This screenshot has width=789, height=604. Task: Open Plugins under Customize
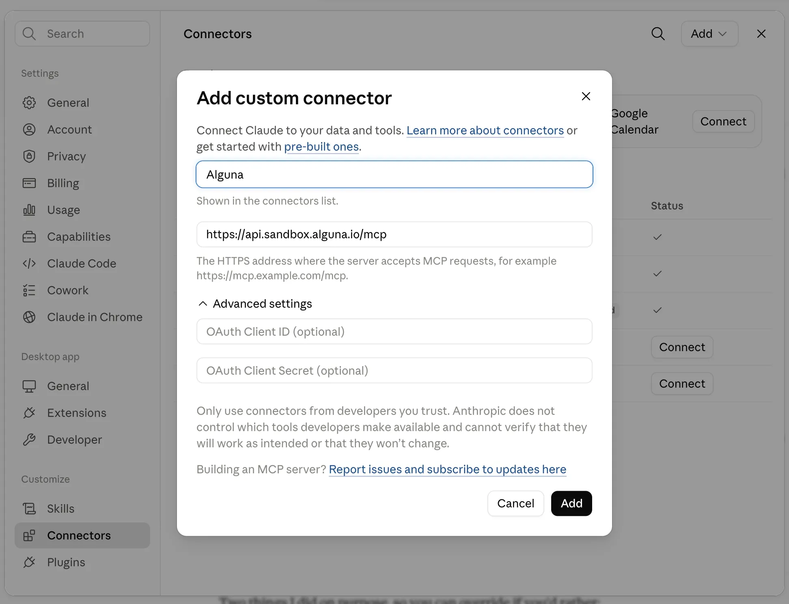[82, 562]
